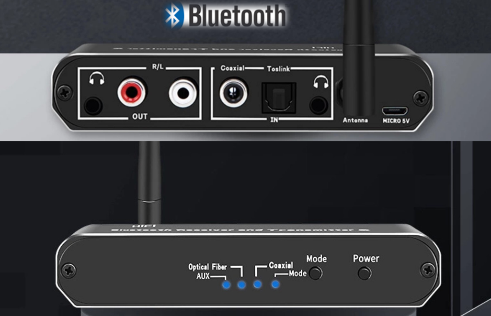Click the small "Mode" label beside the LED bracket
Viewport: 491px width, 316px height.
click(x=298, y=273)
